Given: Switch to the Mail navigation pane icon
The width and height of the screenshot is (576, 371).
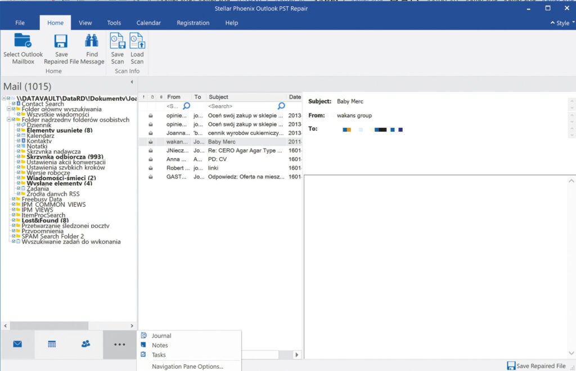Looking at the screenshot, I should (16, 343).
